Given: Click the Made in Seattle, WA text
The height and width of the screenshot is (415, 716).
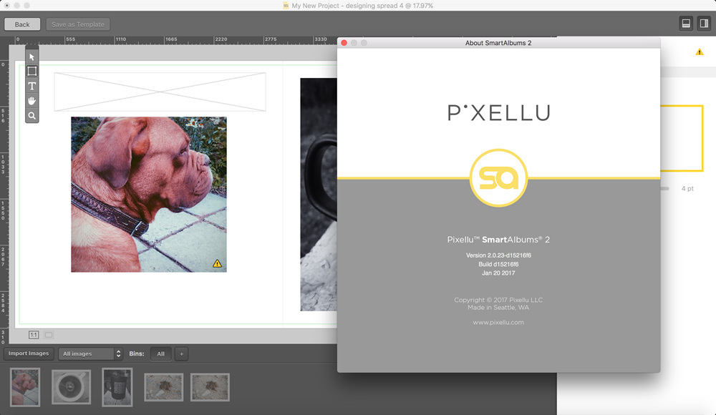Looking at the screenshot, I should (498, 308).
